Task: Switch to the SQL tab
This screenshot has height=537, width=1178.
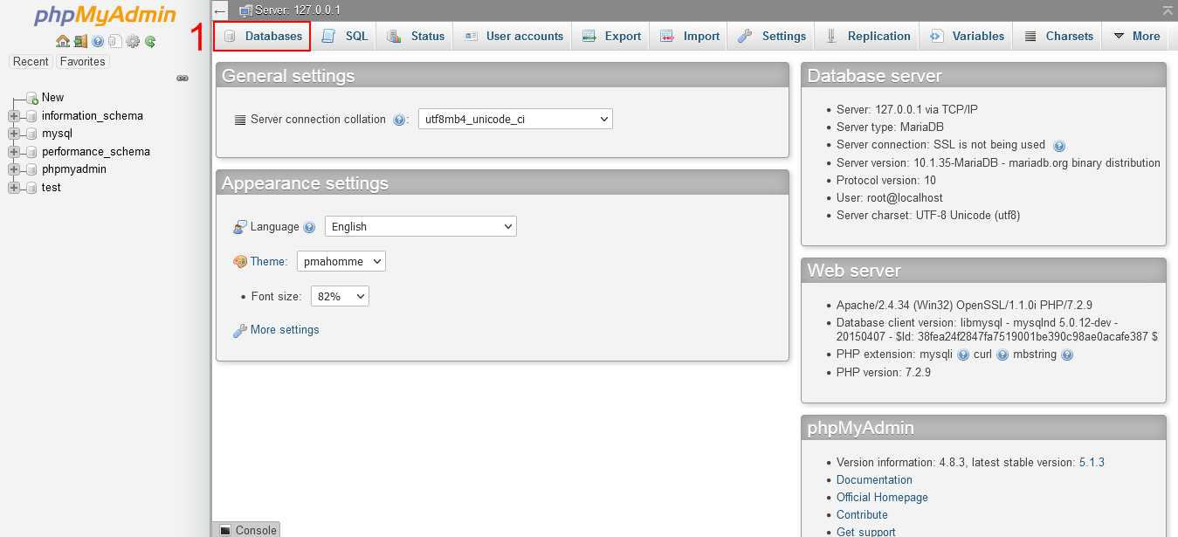Action: [345, 36]
